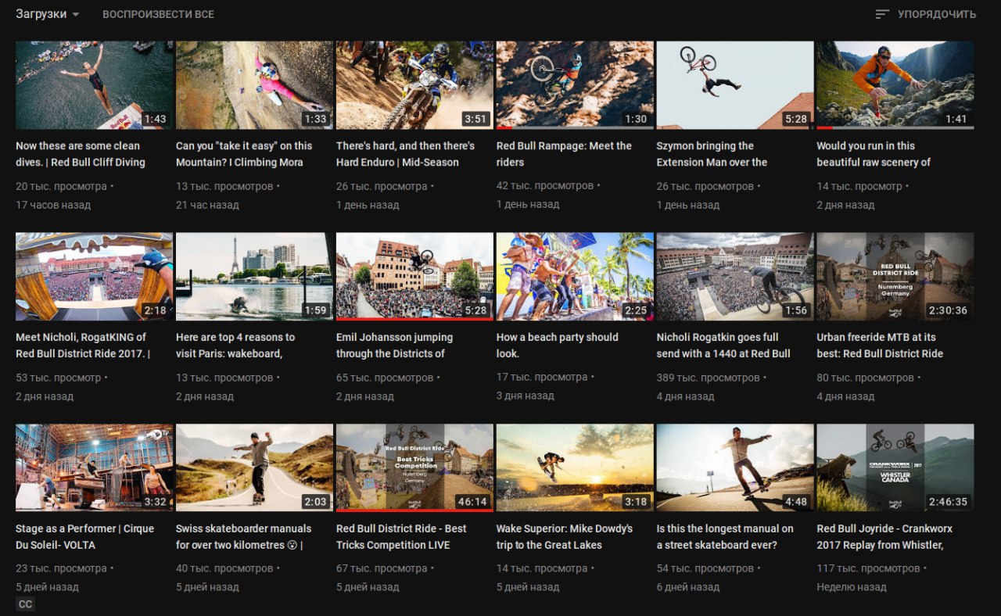Open the Red Bull Rampage riders thumbnail
This screenshot has height=616, width=1001.
point(575,85)
